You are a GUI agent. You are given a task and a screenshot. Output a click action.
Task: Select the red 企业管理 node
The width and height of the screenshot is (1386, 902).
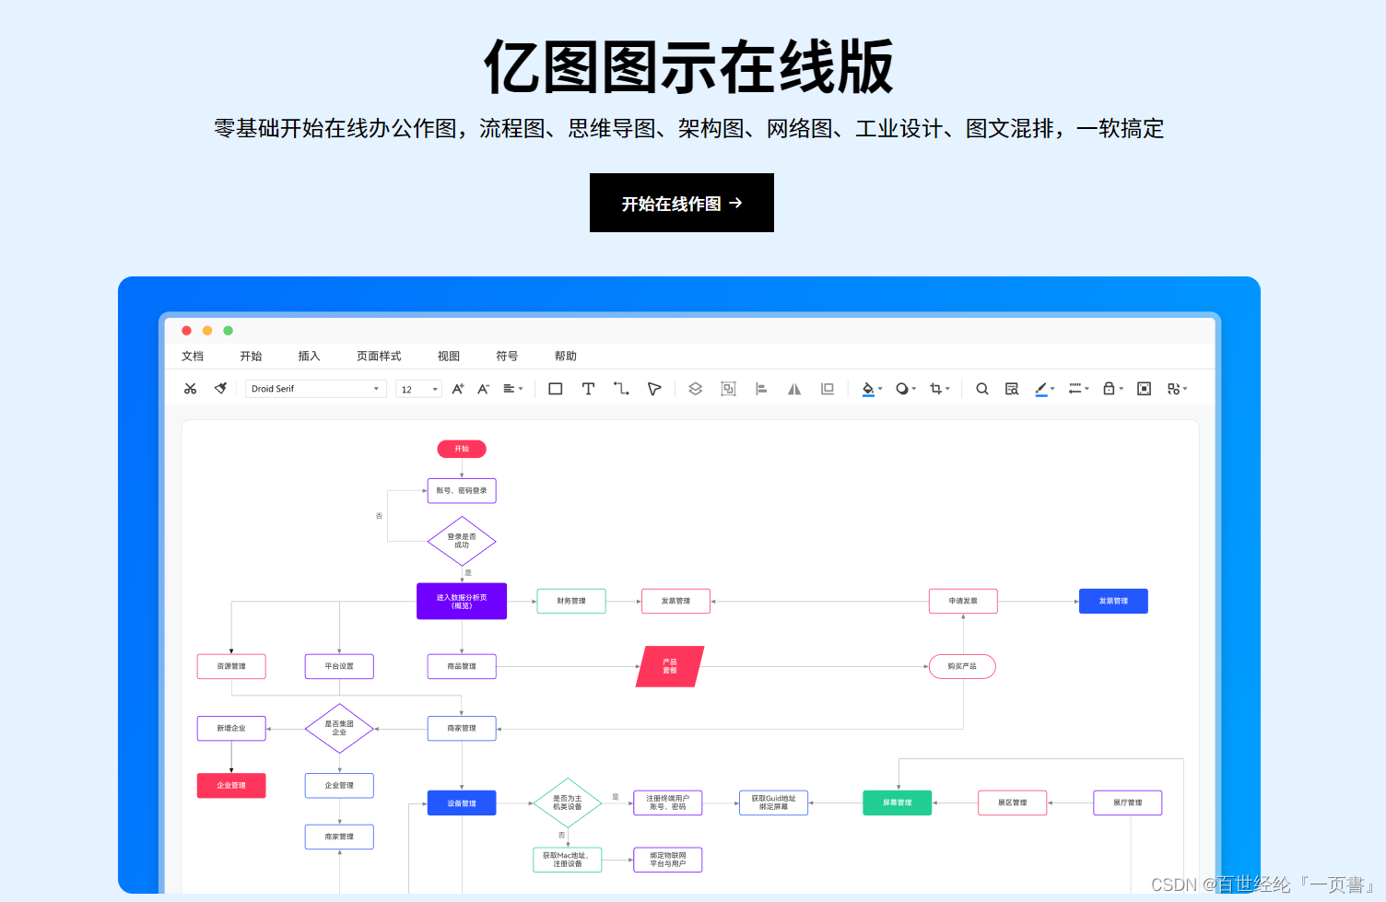[x=231, y=785]
